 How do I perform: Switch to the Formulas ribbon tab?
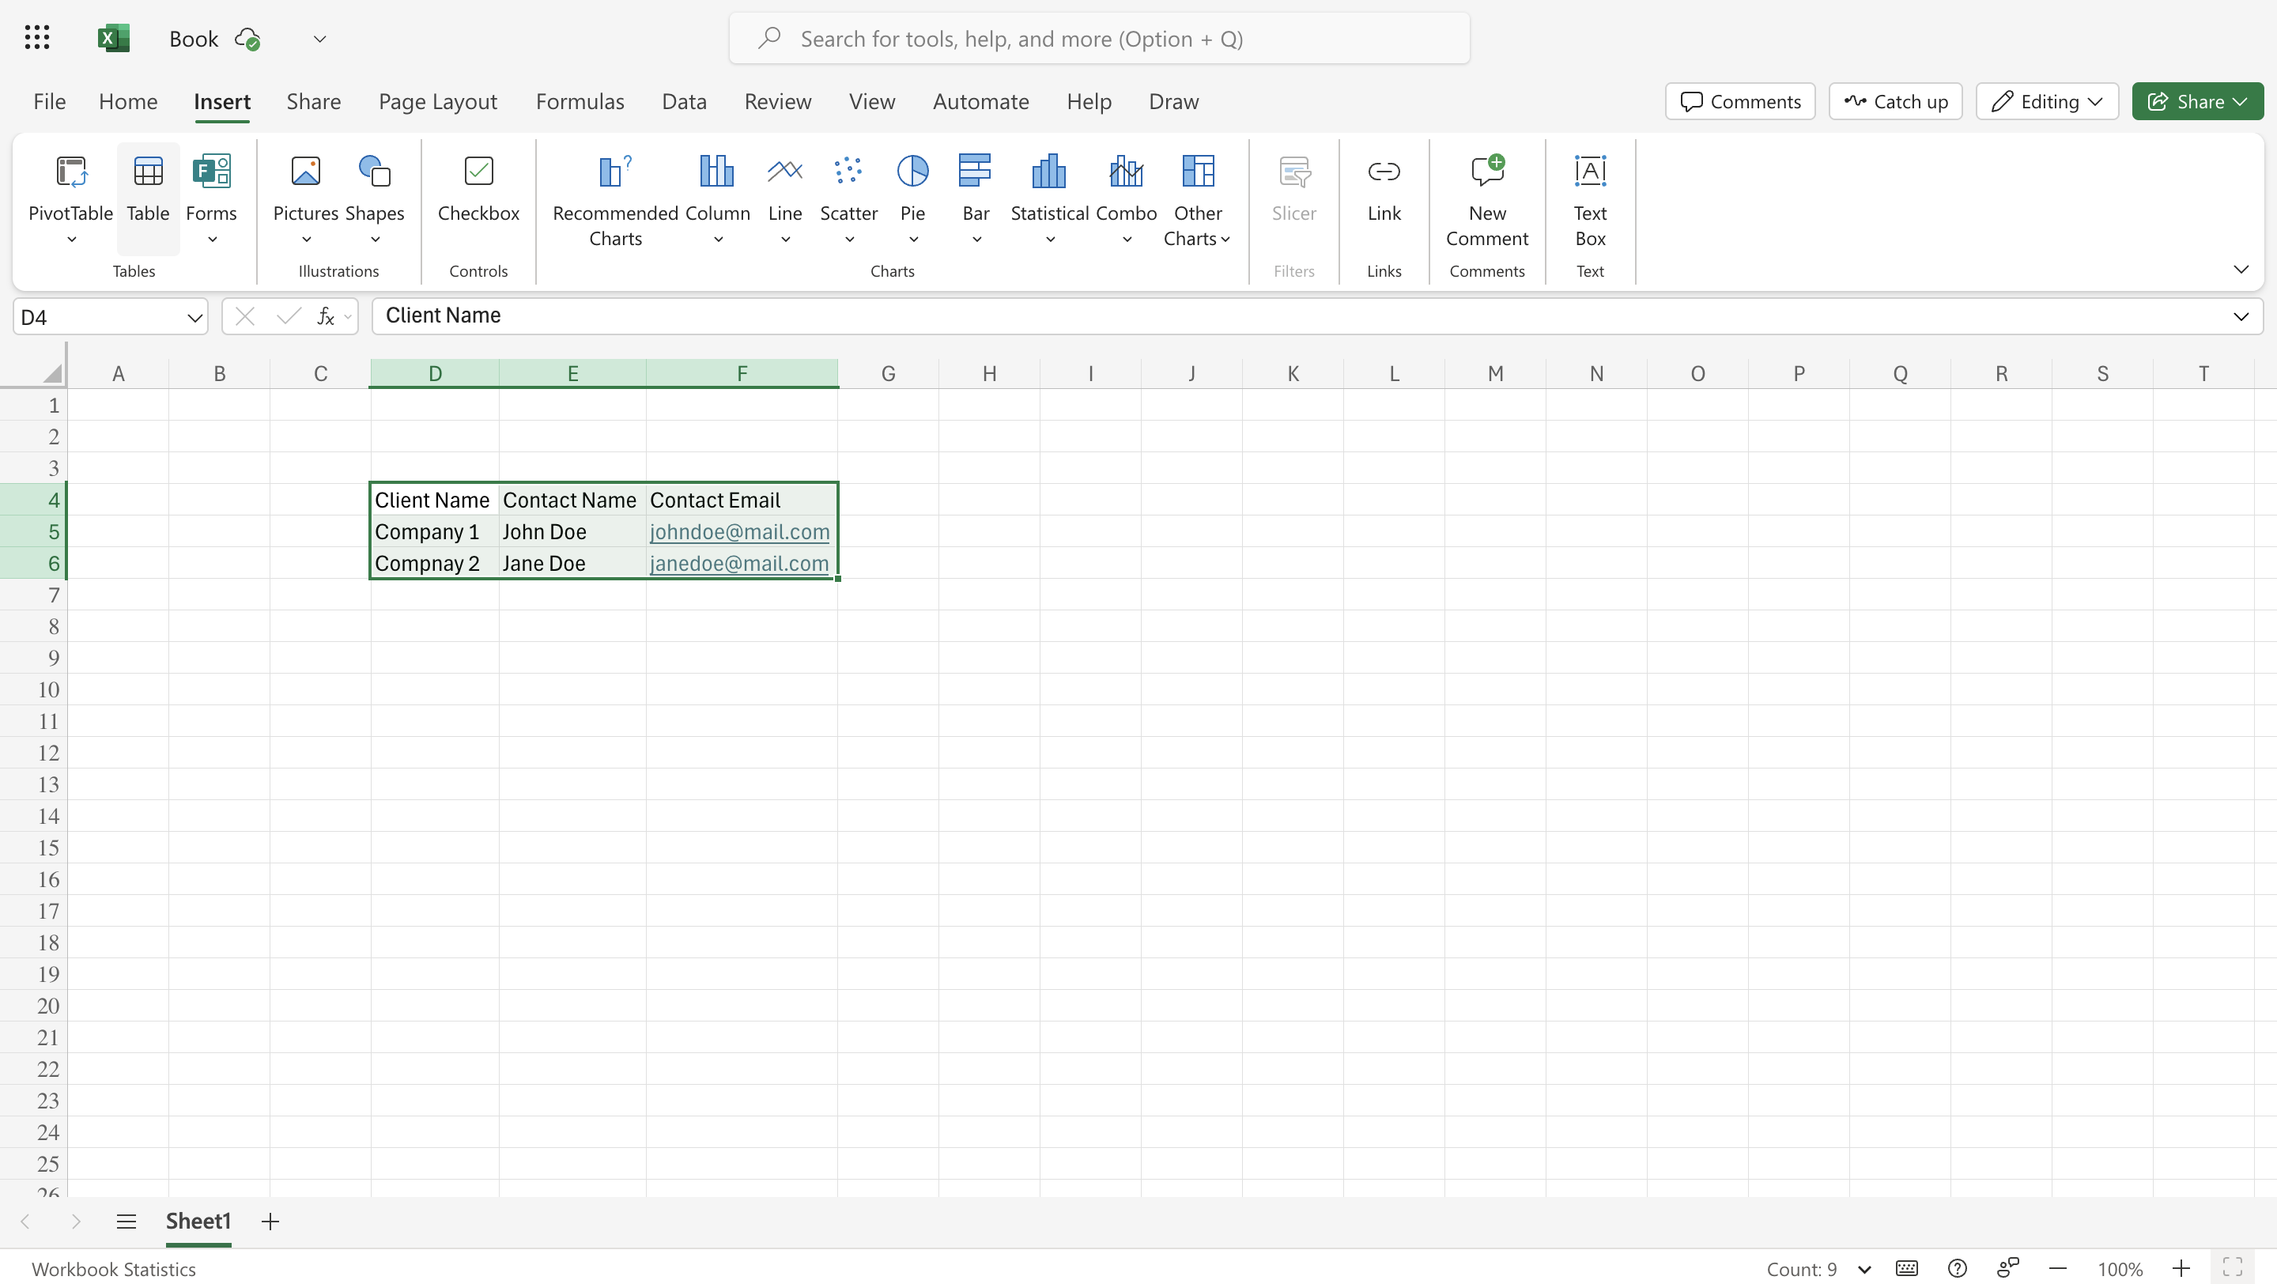pos(580,100)
